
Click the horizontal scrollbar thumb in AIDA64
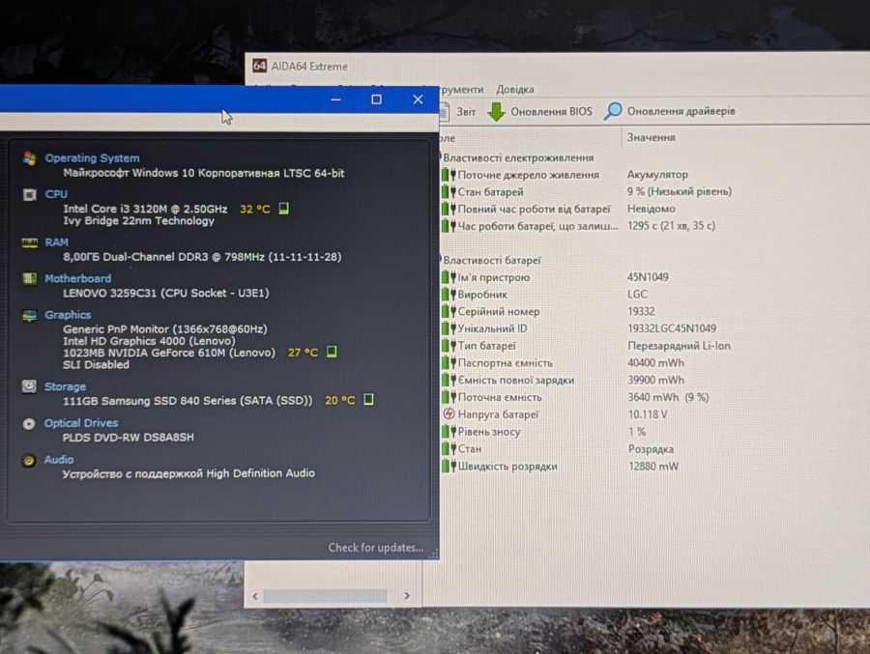[x=325, y=596]
